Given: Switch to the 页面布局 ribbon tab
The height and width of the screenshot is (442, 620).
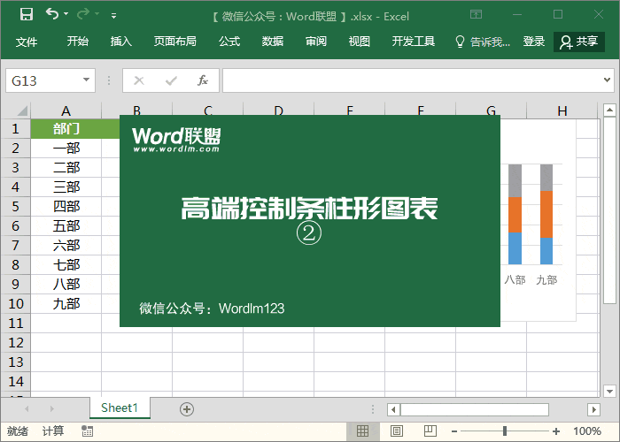Looking at the screenshot, I should (x=174, y=42).
